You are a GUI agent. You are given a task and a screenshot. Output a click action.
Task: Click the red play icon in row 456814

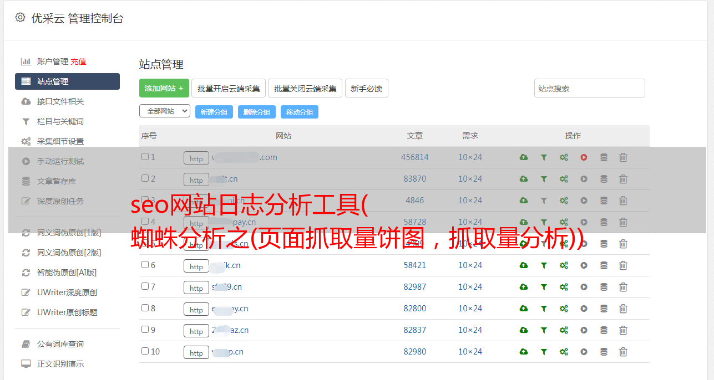click(584, 157)
